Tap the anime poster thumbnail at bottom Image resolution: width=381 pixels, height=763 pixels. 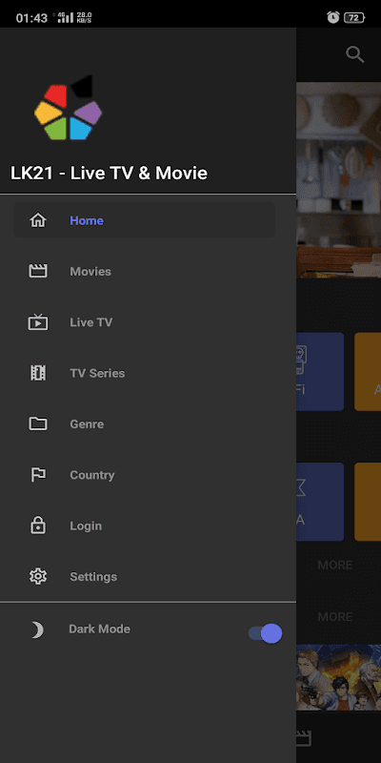pyautogui.click(x=339, y=677)
